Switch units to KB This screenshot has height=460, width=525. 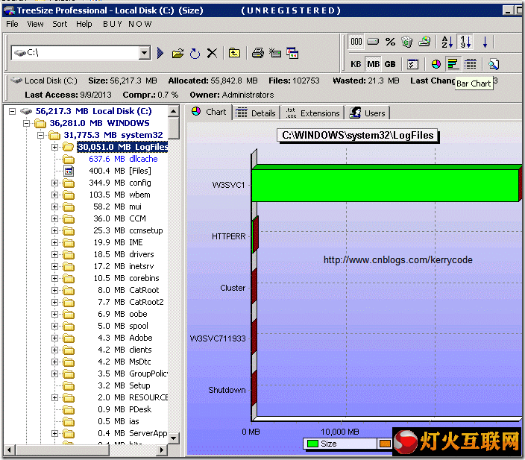click(x=356, y=64)
